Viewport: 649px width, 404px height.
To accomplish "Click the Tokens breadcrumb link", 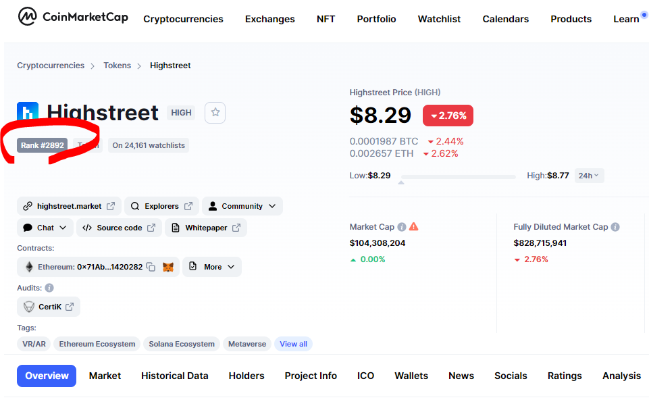I will coord(117,66).
